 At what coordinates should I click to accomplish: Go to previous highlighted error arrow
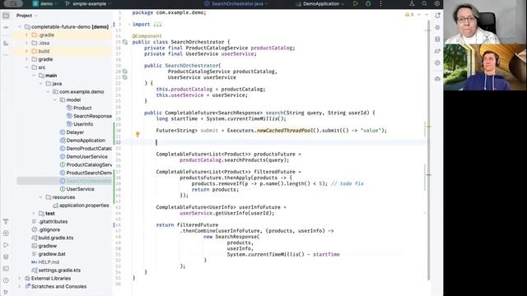[419, 15]
